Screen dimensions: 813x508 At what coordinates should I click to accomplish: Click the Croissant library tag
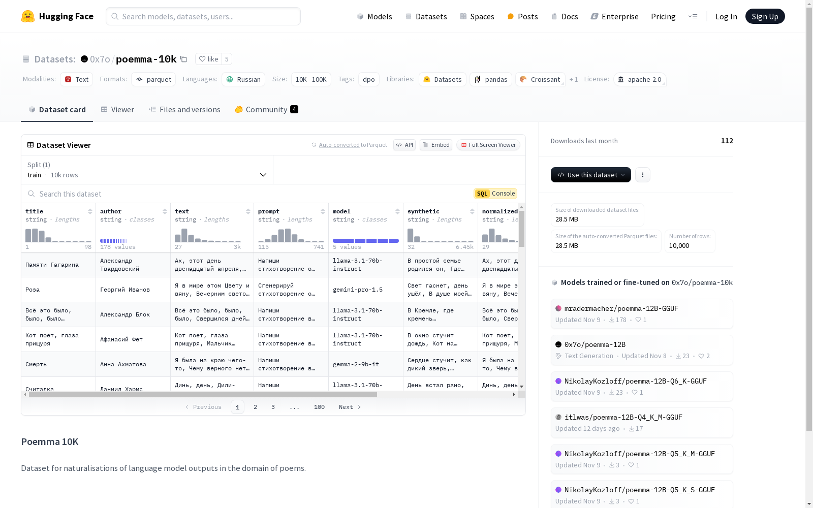pos(540,79)
